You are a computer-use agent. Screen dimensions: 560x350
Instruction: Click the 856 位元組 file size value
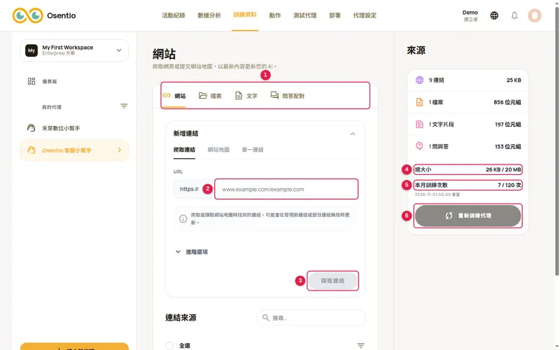coord(507,102)
